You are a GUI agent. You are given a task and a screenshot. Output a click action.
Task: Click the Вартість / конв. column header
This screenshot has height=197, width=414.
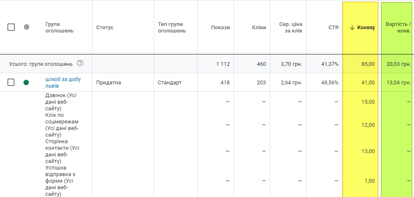coord(398,28)
